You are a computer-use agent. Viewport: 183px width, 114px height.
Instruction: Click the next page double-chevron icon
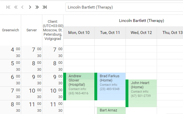[37, 7]
